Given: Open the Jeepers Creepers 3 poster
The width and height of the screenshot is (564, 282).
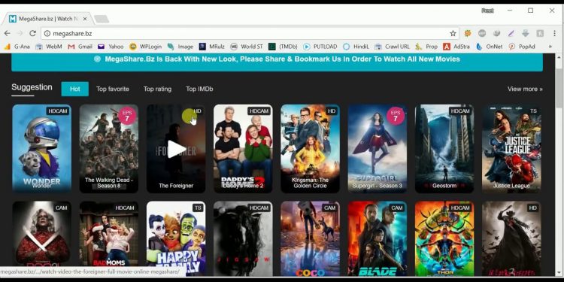Looking at the screenshot, I should pos(511,238).
